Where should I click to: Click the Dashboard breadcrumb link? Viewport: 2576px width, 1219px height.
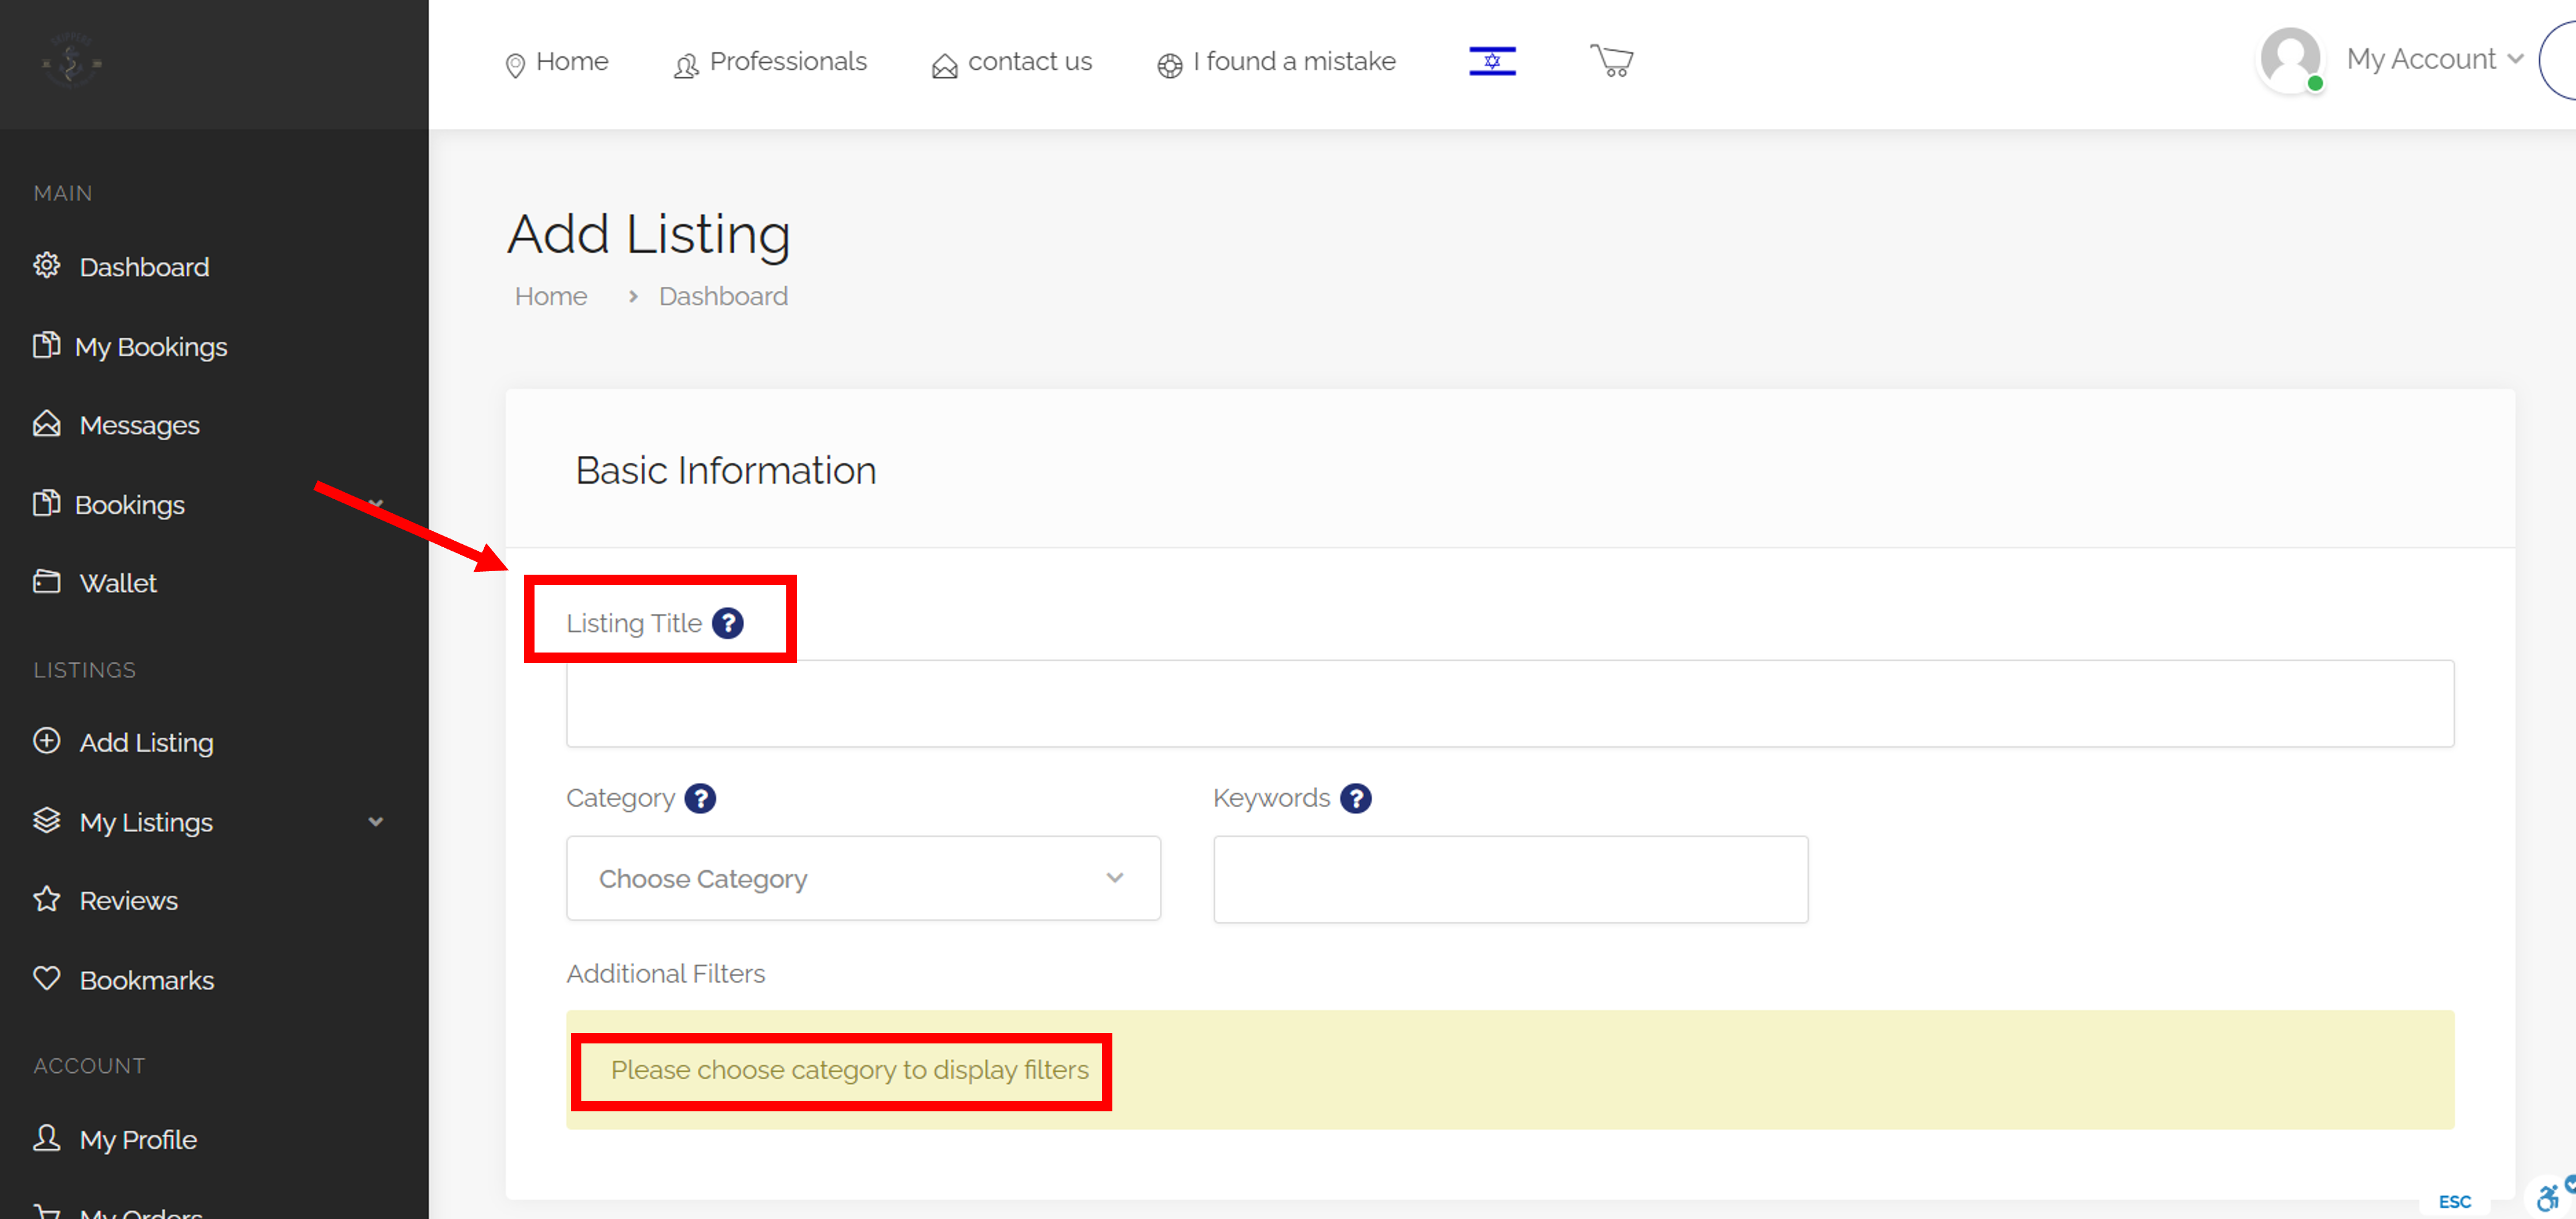click(722, 297)
